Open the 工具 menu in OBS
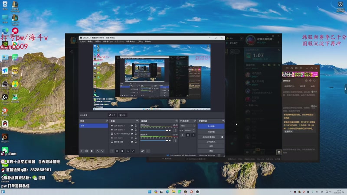The height and width of the screenshot is (195, 347). coord(140,42)
